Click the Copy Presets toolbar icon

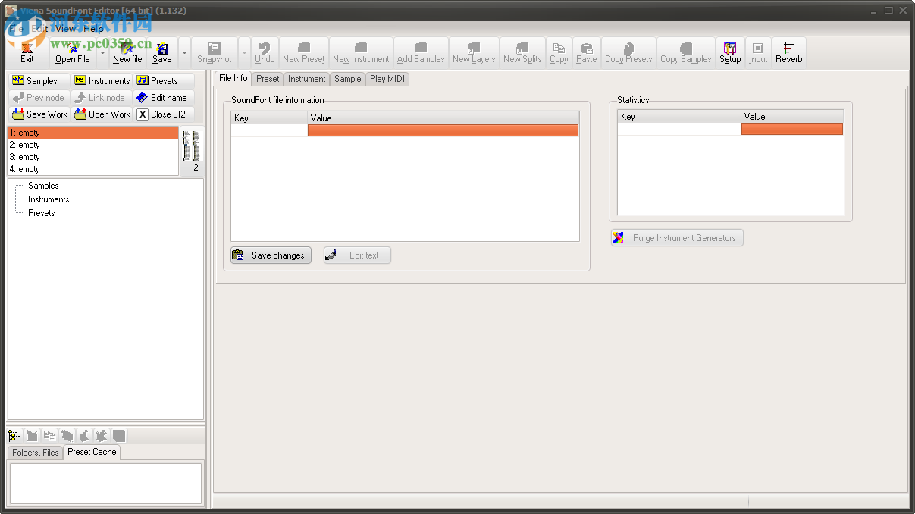point(628,52)
